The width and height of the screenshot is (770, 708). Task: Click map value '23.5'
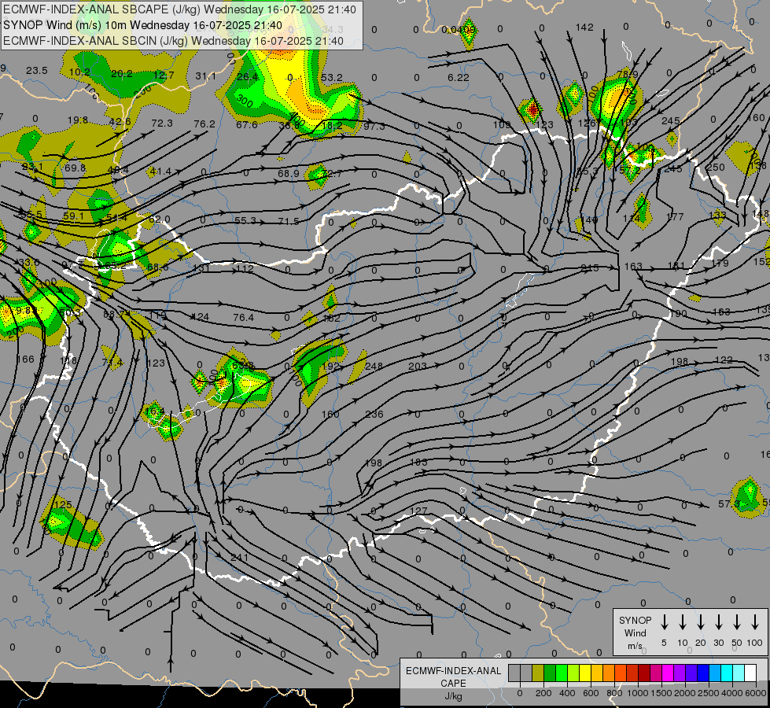[37, 71]
